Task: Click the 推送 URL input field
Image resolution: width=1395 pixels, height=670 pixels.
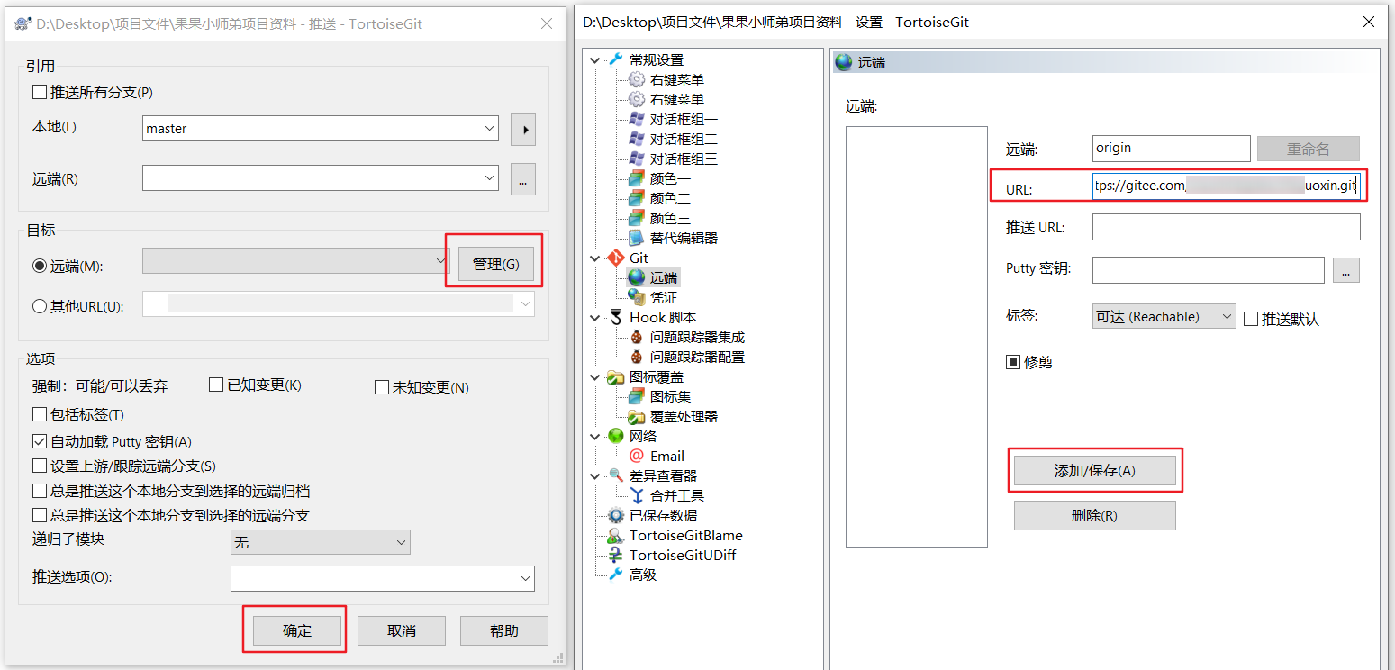Action: 1226,227
